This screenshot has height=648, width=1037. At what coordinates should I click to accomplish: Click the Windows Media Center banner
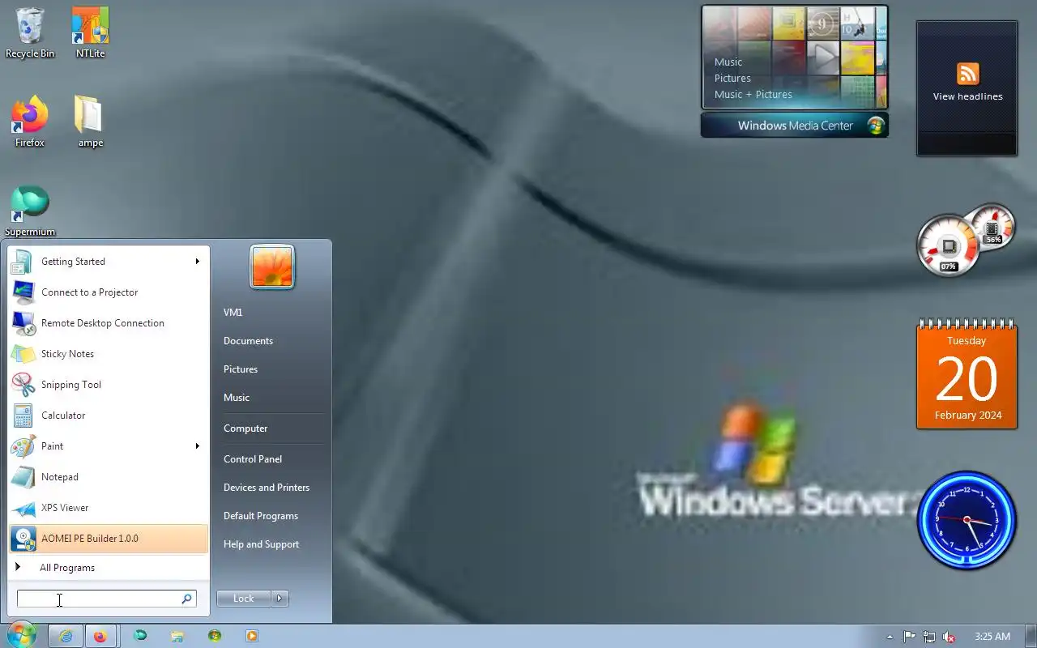(795, 126)
